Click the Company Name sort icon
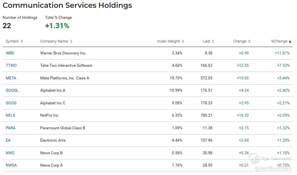 coord(71,41)
